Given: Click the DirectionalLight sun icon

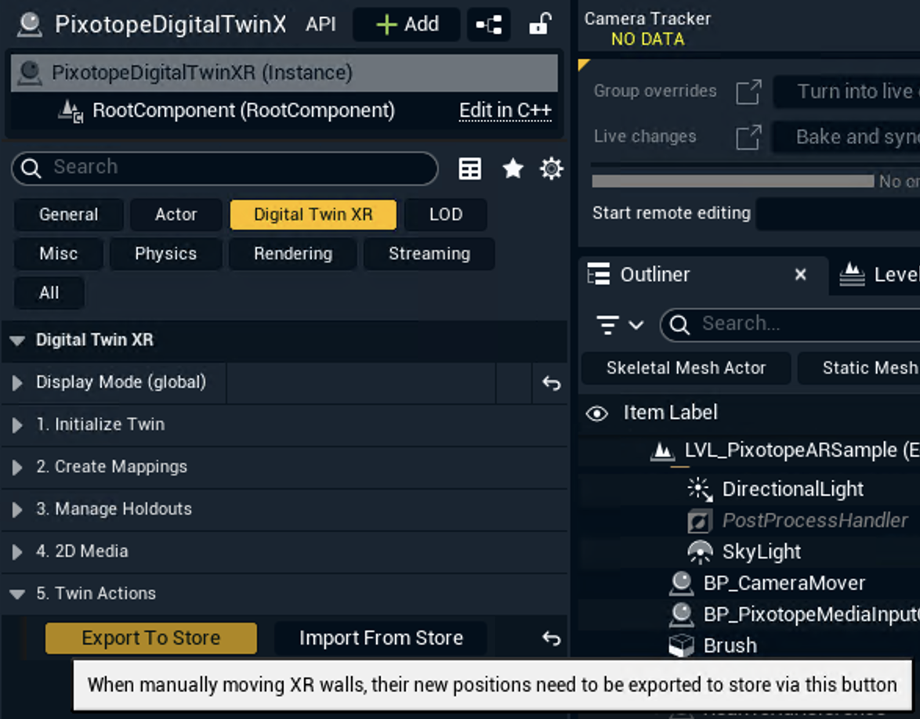Looking at the screenshot, I should (x=699, y=490).
